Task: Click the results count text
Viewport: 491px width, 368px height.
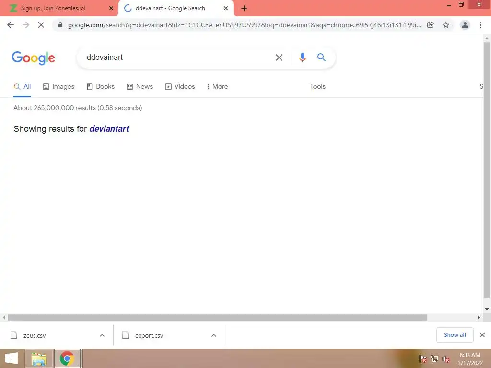Action: (78, 108)
